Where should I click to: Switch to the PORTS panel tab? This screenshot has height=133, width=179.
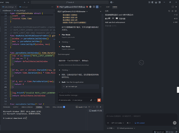[47, 107]
